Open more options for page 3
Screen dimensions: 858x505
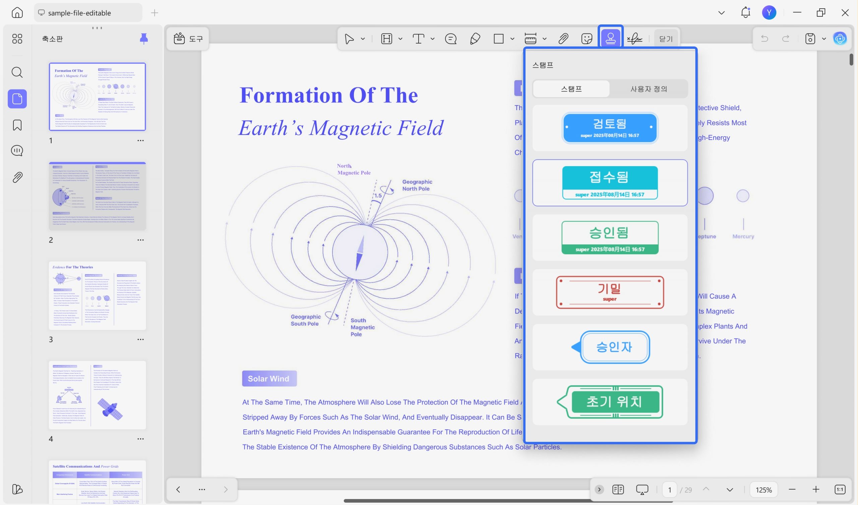141,339
